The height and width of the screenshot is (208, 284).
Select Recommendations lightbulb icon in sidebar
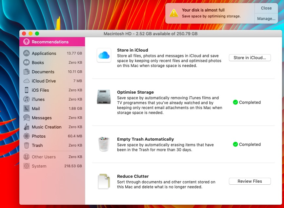pyautogui.click(x=27, y=42)
